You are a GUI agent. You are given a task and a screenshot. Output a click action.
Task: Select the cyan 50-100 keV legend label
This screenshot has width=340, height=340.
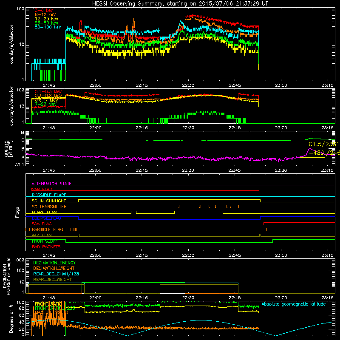(x=48, y=27)
